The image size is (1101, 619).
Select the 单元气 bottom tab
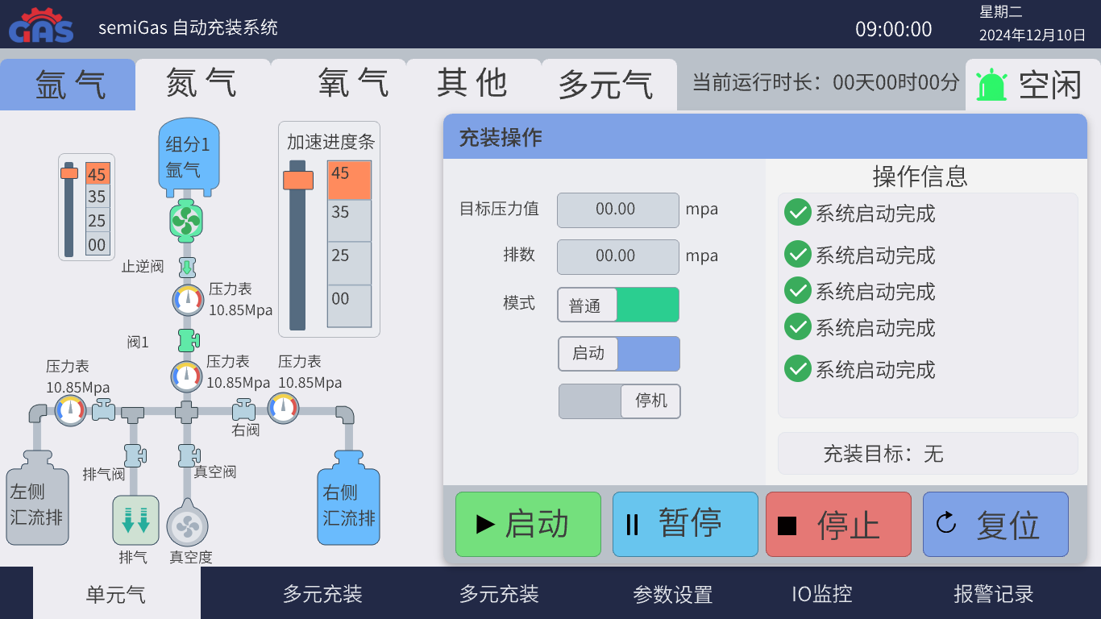[x=117, y=594]
